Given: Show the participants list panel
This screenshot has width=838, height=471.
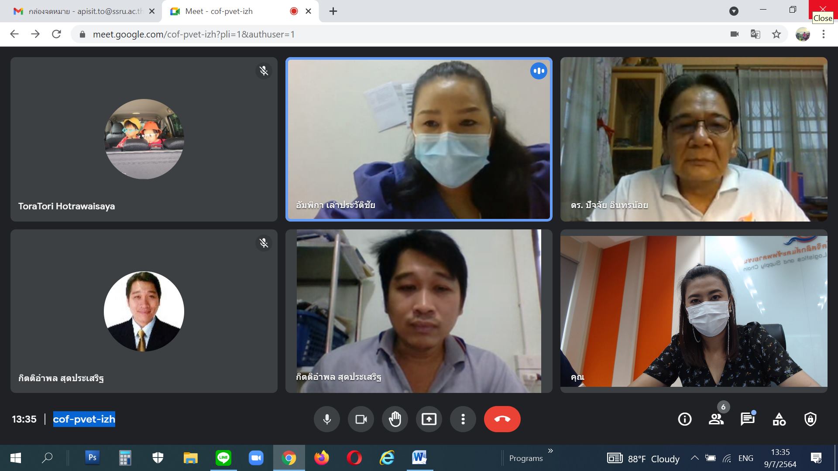Looking at the screenshot, I should [x=716, y=419].
